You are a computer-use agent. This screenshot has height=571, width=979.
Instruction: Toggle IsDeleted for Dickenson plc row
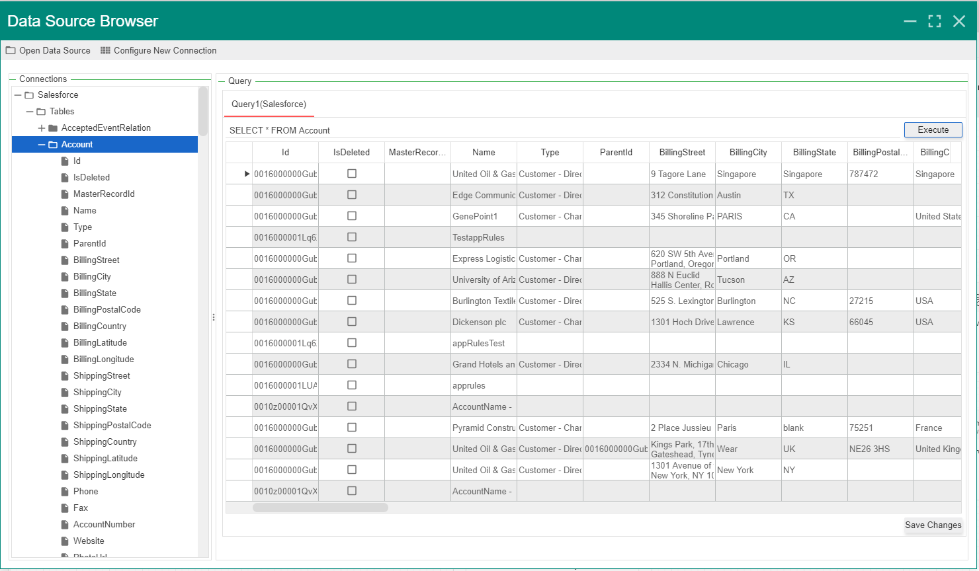[x=352, y=322]
